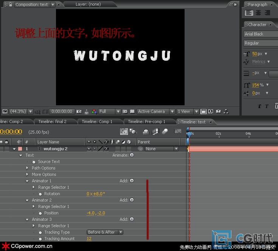
Task: Open Tracking Type Before & After dropdown
Action: pyautogui.click(x=105, y=232)
